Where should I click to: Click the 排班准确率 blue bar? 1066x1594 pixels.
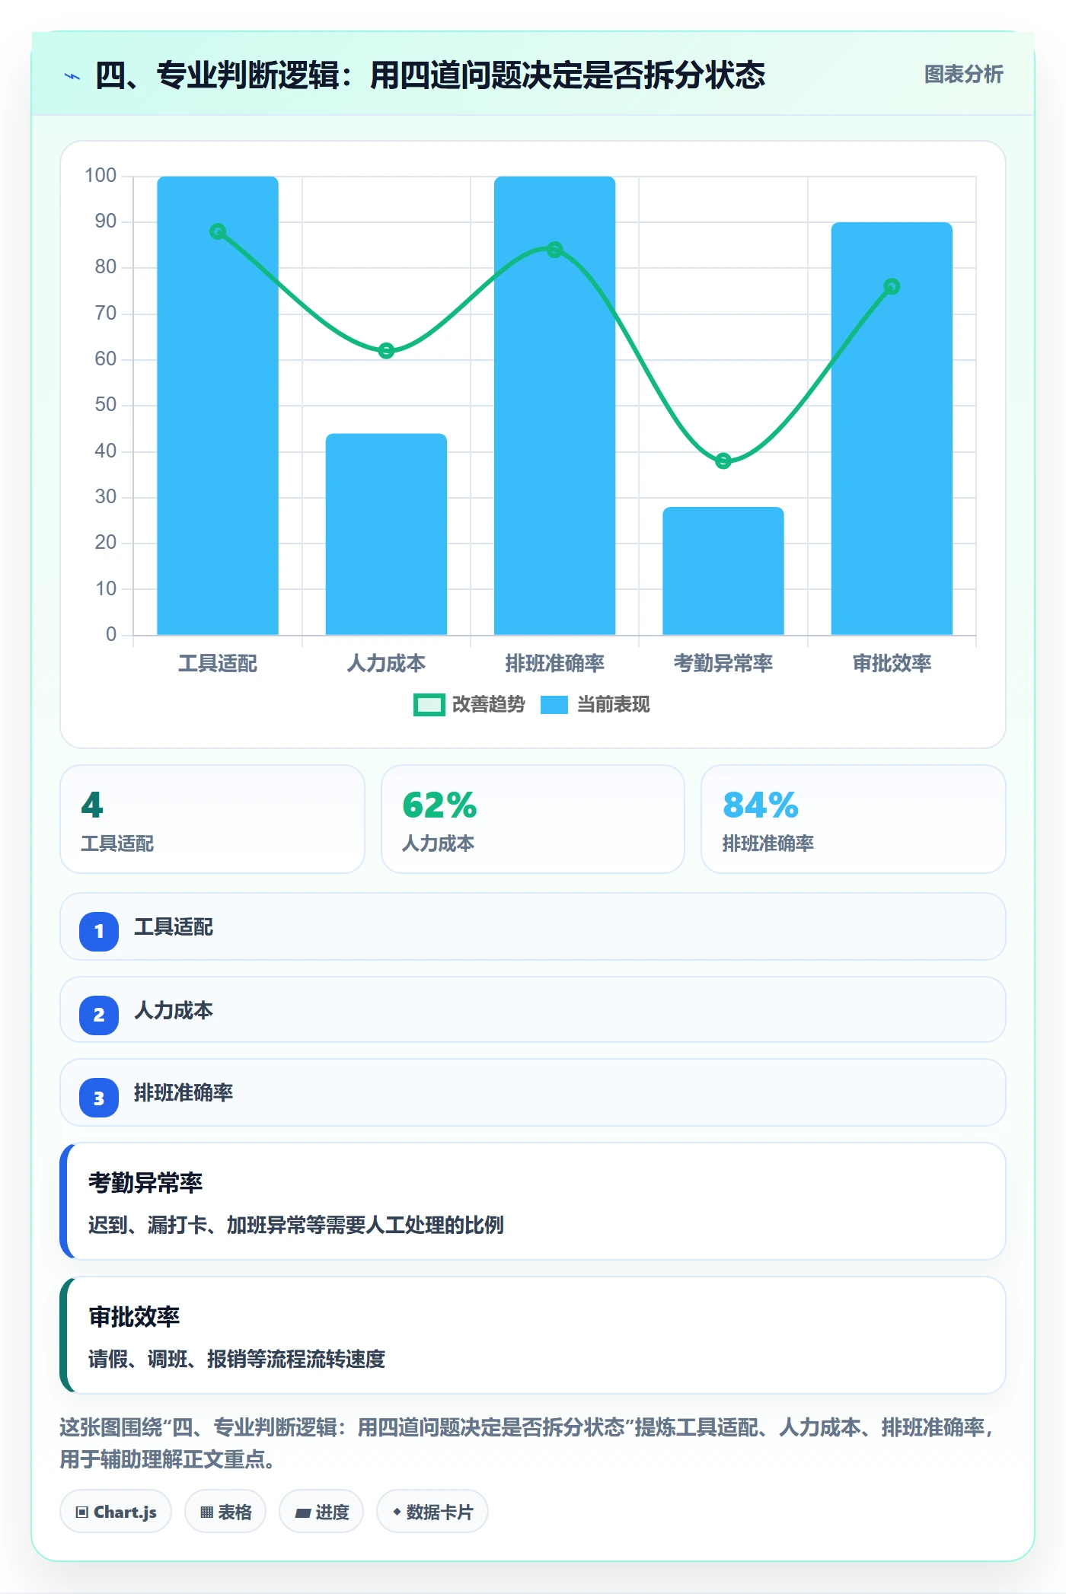(554, 405)
